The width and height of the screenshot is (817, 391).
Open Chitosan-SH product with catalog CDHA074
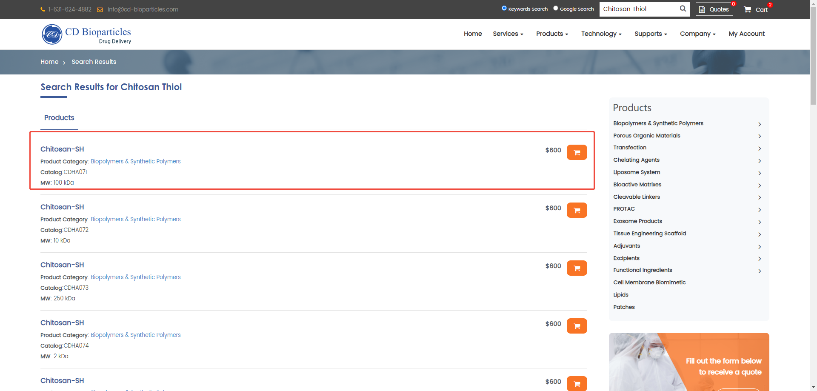coord(62,323)
